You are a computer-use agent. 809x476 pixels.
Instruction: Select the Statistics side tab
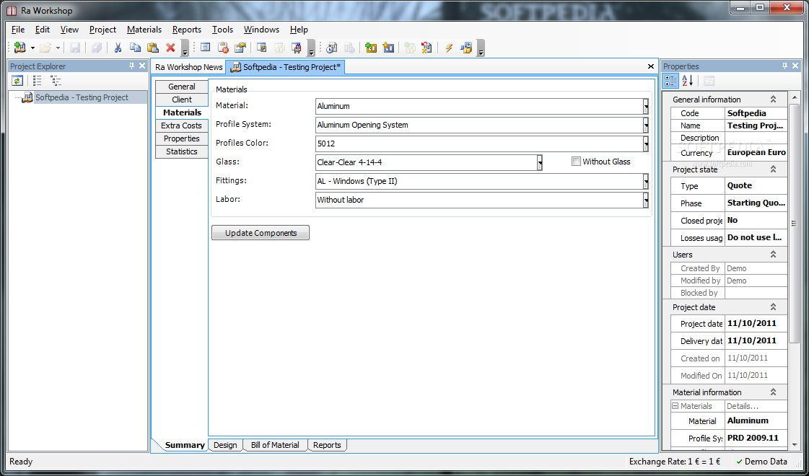(x=182, y=151)
